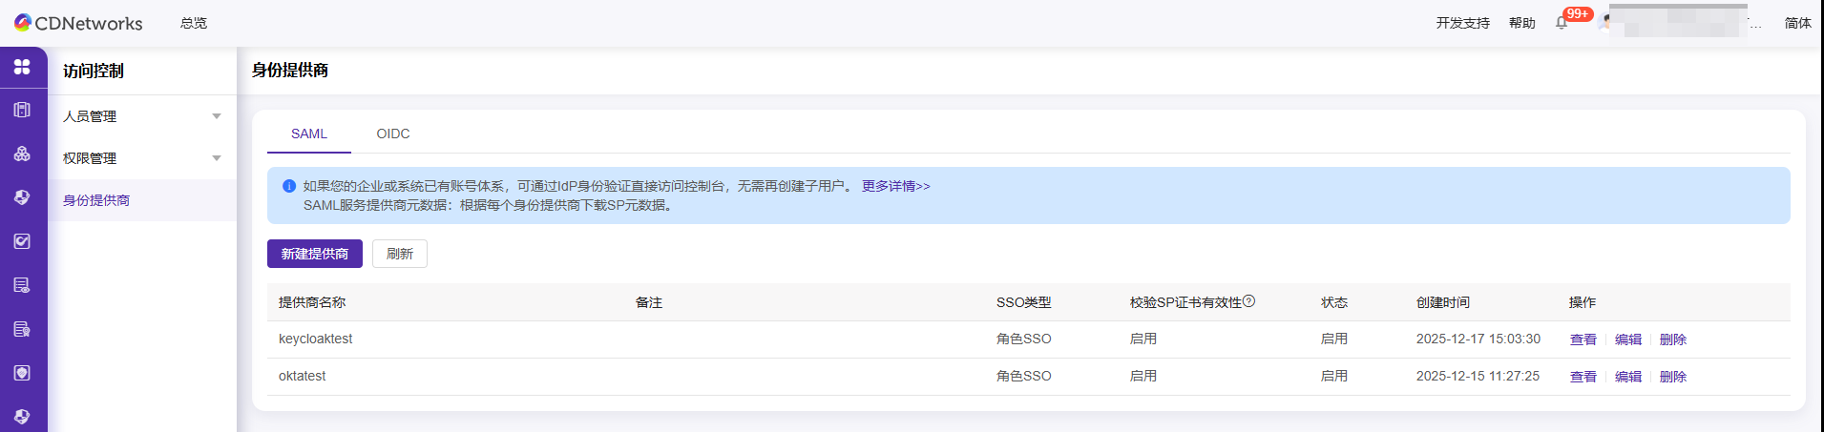Switch to the SAML tab
Image resolution: width=1824 pixels, height=432 pixels.
(x=309, y=134)
